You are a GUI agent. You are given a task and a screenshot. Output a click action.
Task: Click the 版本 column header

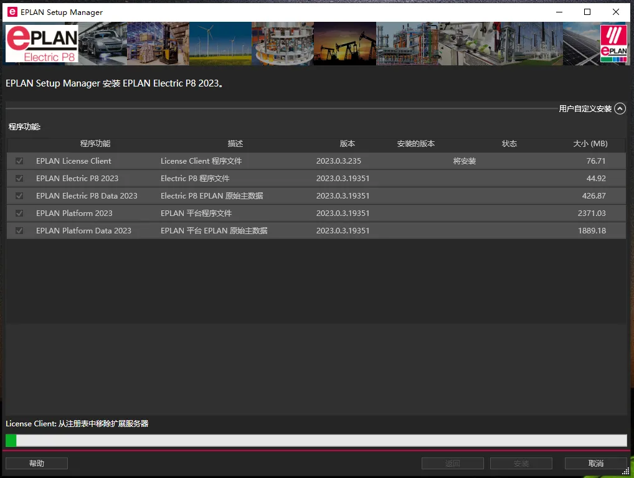[348, 143]
